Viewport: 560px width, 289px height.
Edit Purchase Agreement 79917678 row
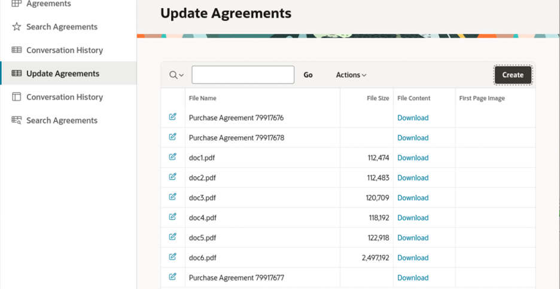pyautogui.click(x=172, y=137)
